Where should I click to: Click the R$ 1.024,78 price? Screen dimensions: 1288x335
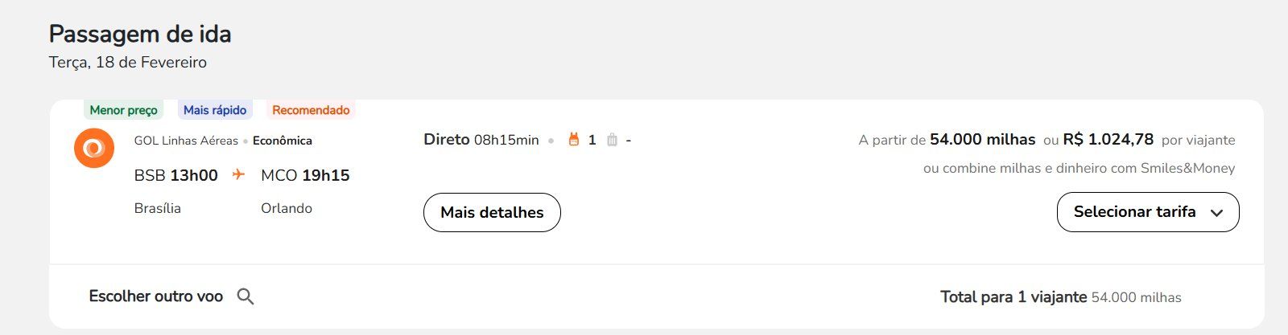[1108, 140]
